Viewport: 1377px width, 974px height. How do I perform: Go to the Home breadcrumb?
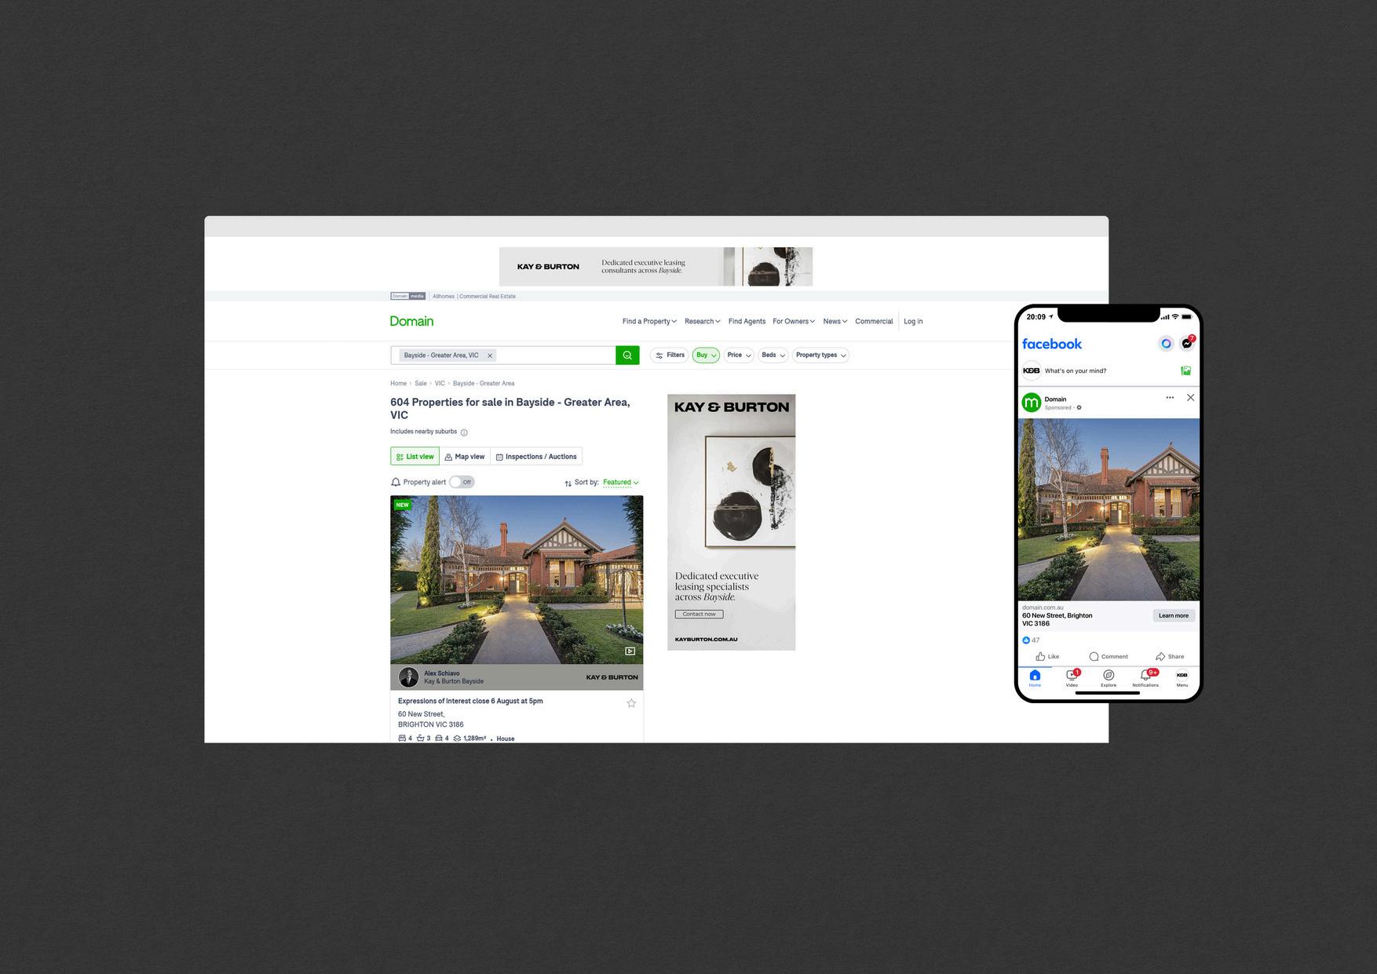(398, 384)
